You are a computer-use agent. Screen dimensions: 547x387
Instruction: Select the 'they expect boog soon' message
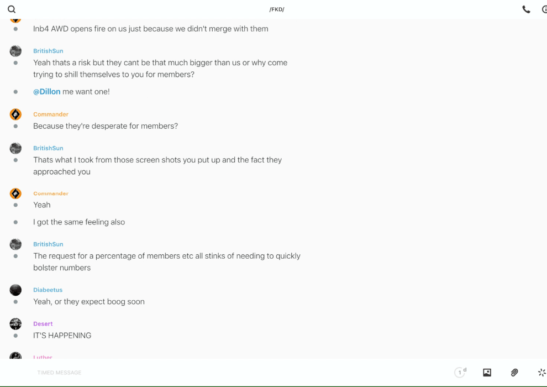pyautogui.click(x=88, y=302)
